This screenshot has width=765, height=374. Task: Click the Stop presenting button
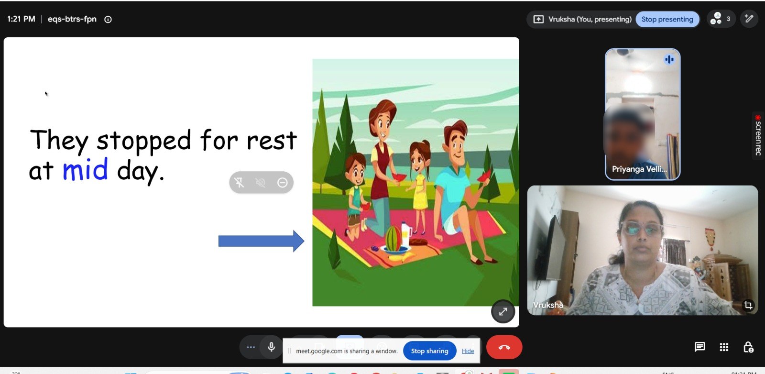tap(667, 19)
